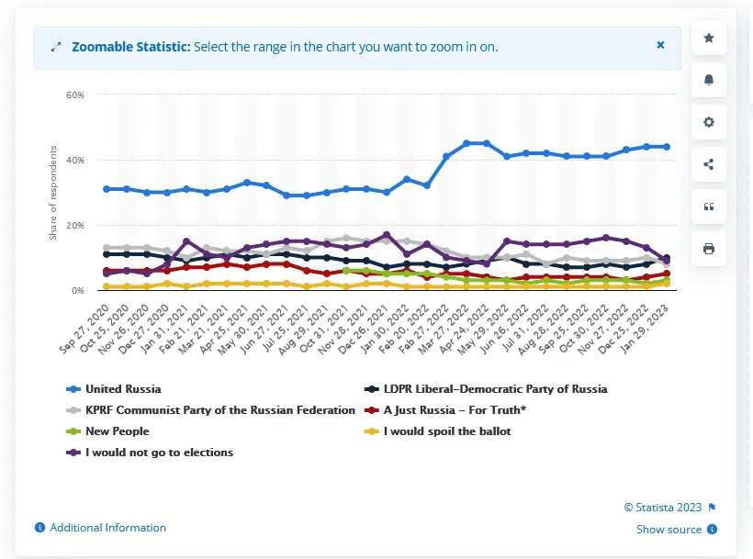Click the print chart icon
This screenshot has height=559, width=753.
[708, 249]
